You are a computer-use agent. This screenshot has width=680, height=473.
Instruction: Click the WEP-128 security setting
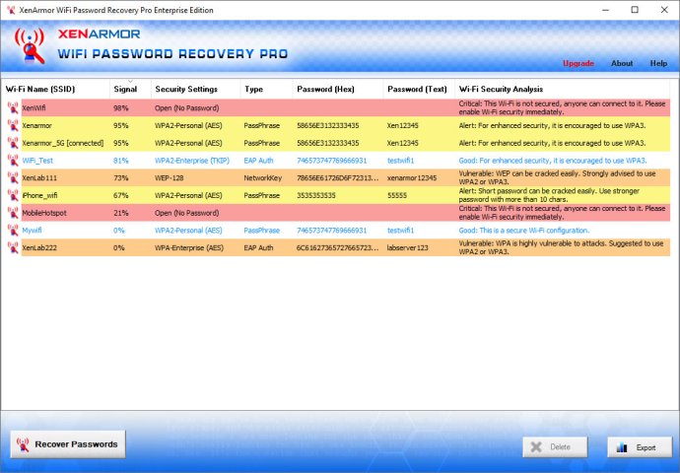click(x=170, y=177)
